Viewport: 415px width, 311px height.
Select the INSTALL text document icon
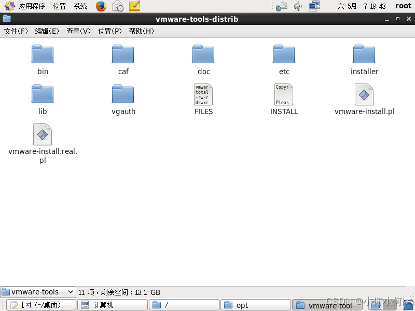point(284,94)
